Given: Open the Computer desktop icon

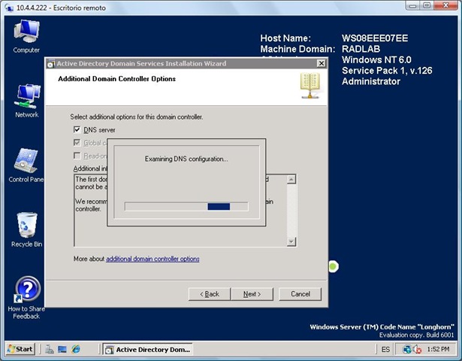Looking at the screenshot, I should click(26, 34).
